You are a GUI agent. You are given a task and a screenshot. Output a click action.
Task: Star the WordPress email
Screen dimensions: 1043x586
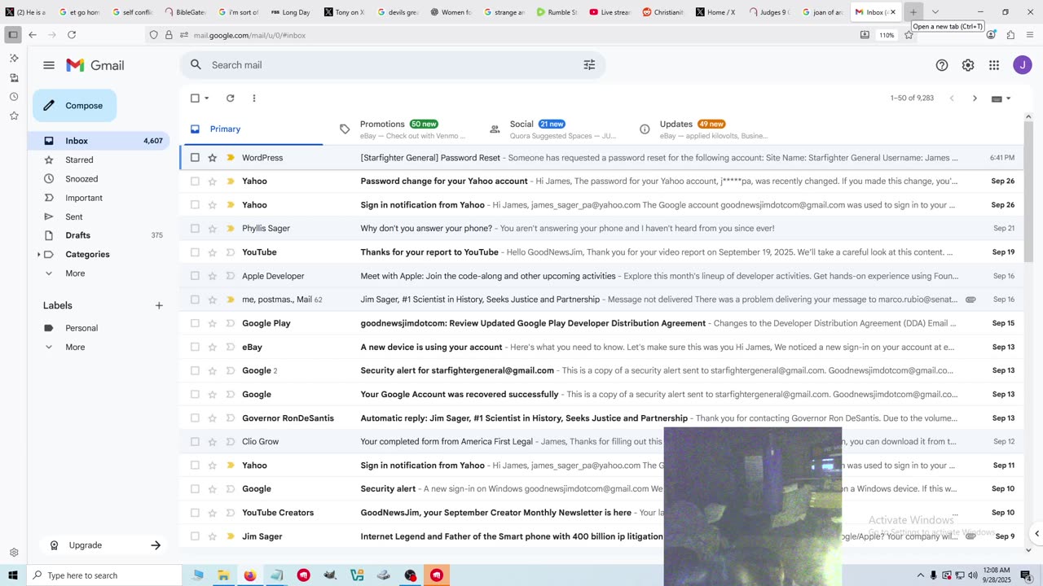213,158
